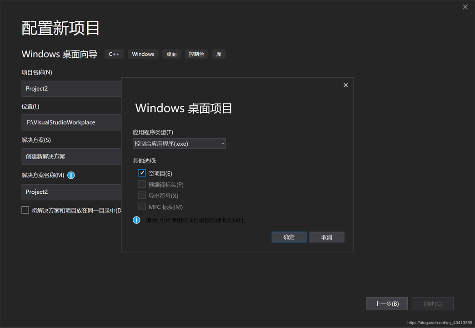
Task: Click the 位置(L) label
Action: (x=30, y=106)
